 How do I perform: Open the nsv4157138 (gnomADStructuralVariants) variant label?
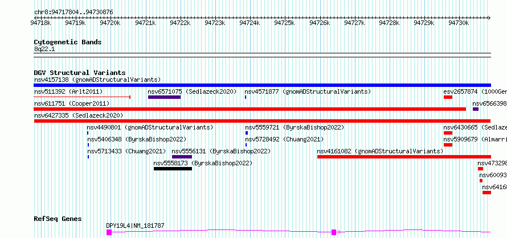(97, 80)
